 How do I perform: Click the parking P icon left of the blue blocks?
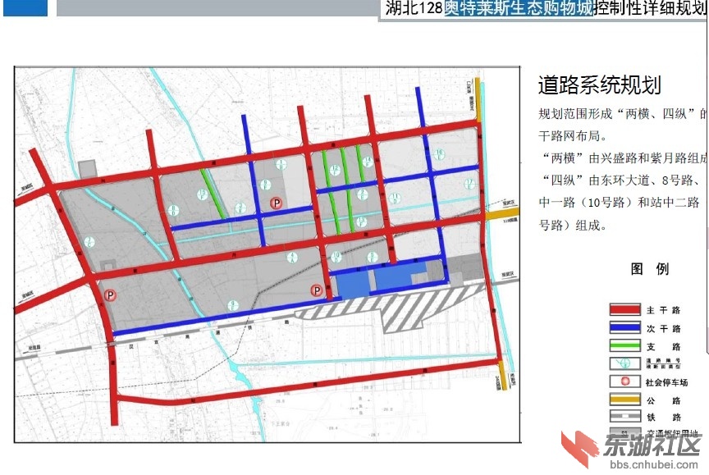pyautogui.click(x=317, y=290)
